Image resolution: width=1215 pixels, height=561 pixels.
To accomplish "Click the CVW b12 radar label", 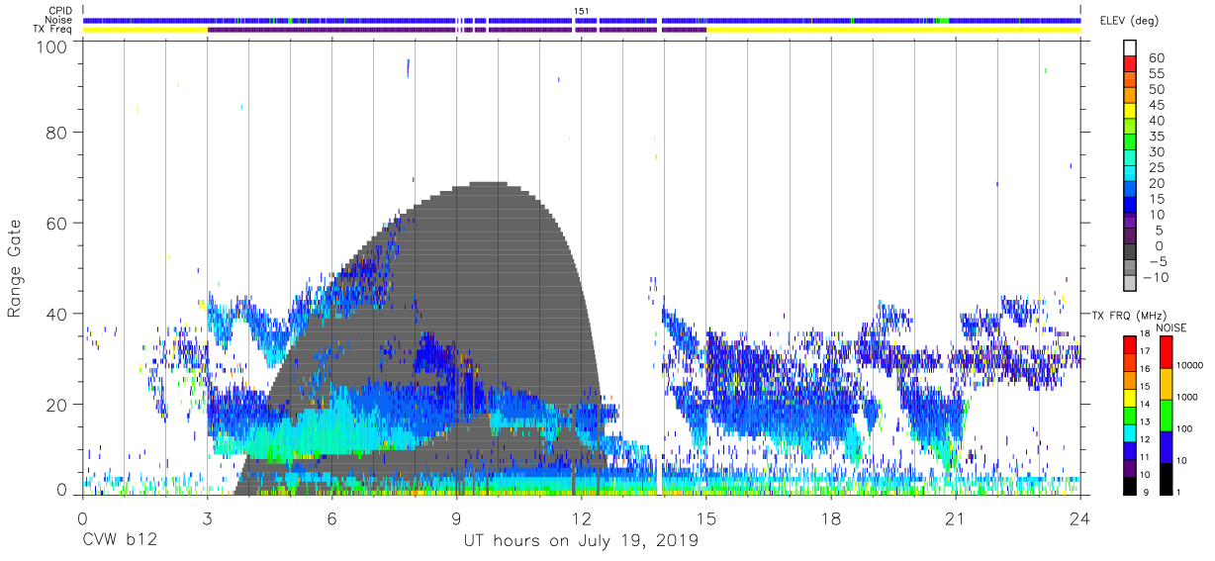I will tap(120, 541).
